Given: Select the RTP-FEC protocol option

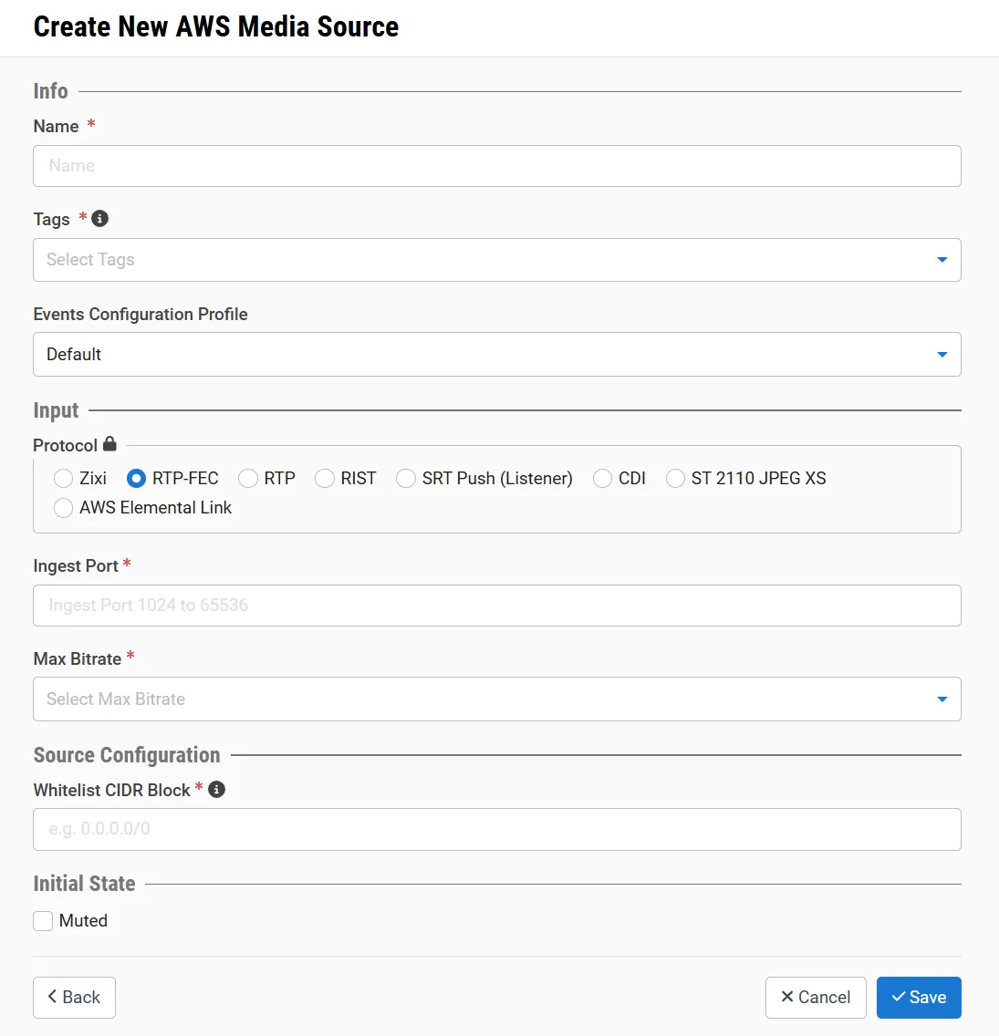Looking at the screenshot, I should [136, 479].
